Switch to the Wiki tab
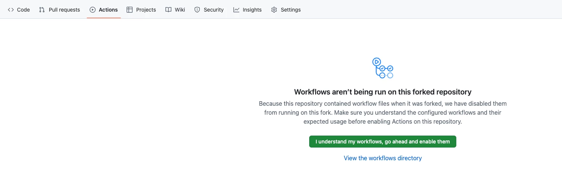The height and width of the screenshot is (189, 562). (175, 10)
